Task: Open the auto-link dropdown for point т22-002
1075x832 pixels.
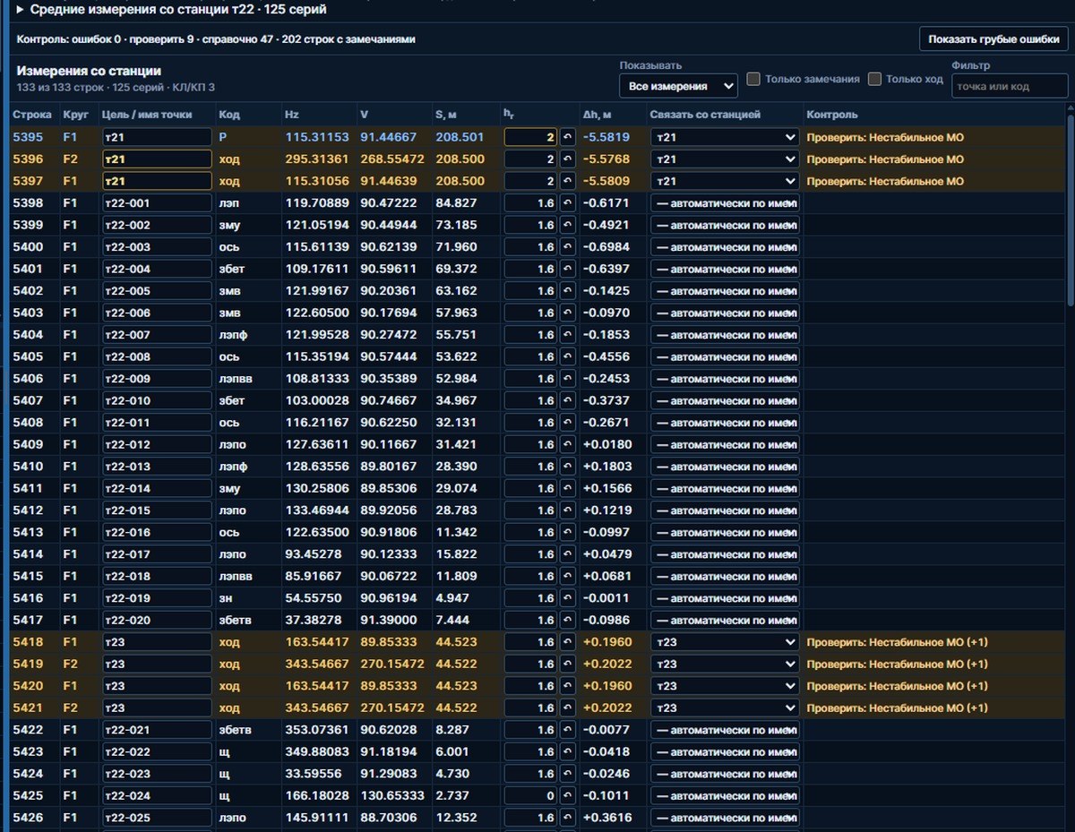Action: click(725, 225)
